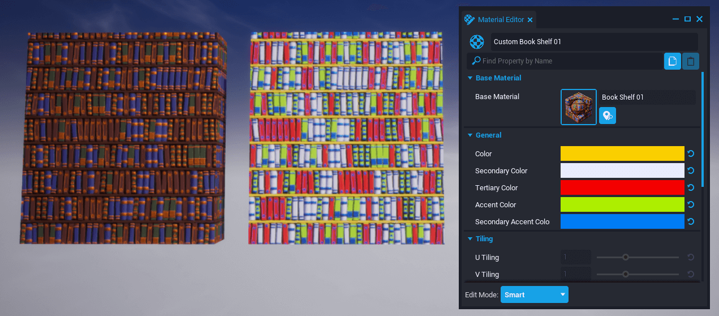
Task: Open the blue Secondary Accent Color swatch
Action: [622, 221]
